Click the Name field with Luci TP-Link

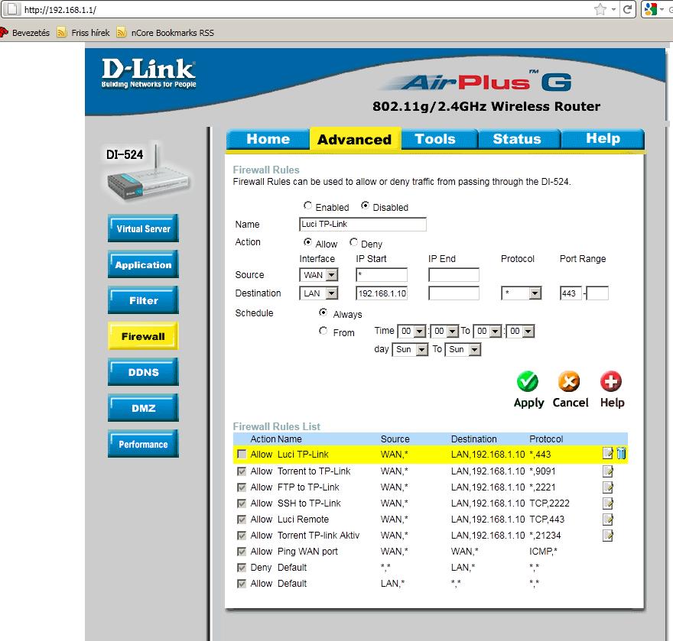pos(363,225)
